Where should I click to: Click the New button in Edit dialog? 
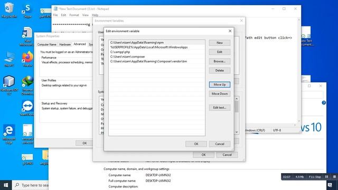[x=220, y=43]
